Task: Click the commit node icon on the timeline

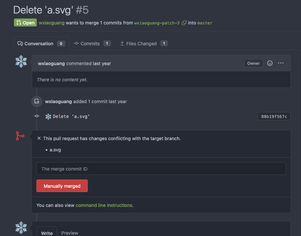Action: pos(37,116)
